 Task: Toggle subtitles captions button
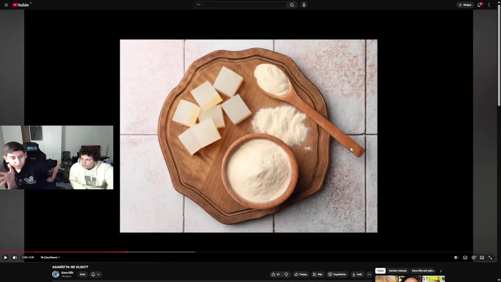(x=465, y=257)
